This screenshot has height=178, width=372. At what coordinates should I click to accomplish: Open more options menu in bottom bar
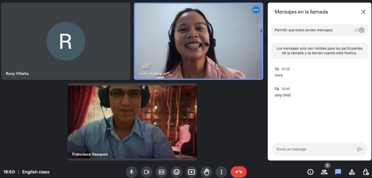coord(221,172)
